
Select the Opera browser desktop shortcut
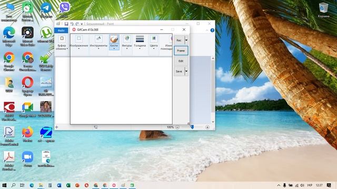(x=27, y=86)
